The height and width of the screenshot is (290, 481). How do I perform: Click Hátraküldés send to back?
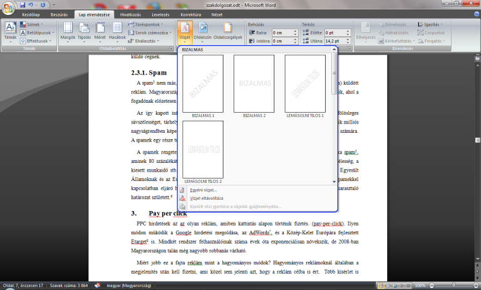point(395,33)
